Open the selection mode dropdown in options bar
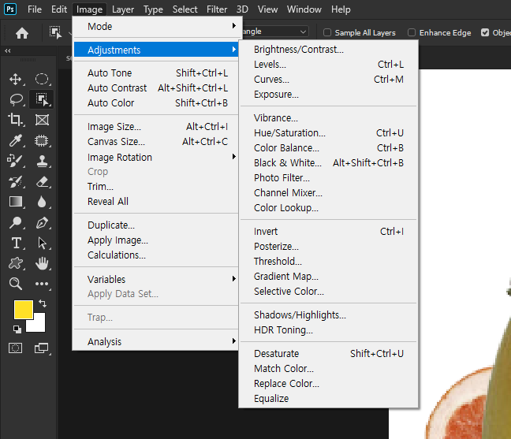The height and width of the screenshot is (439, 511). (275, 32)
